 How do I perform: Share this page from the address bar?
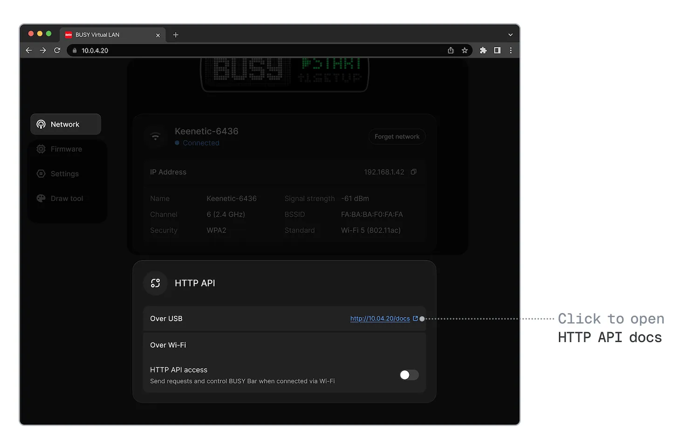tap(451, 50)
